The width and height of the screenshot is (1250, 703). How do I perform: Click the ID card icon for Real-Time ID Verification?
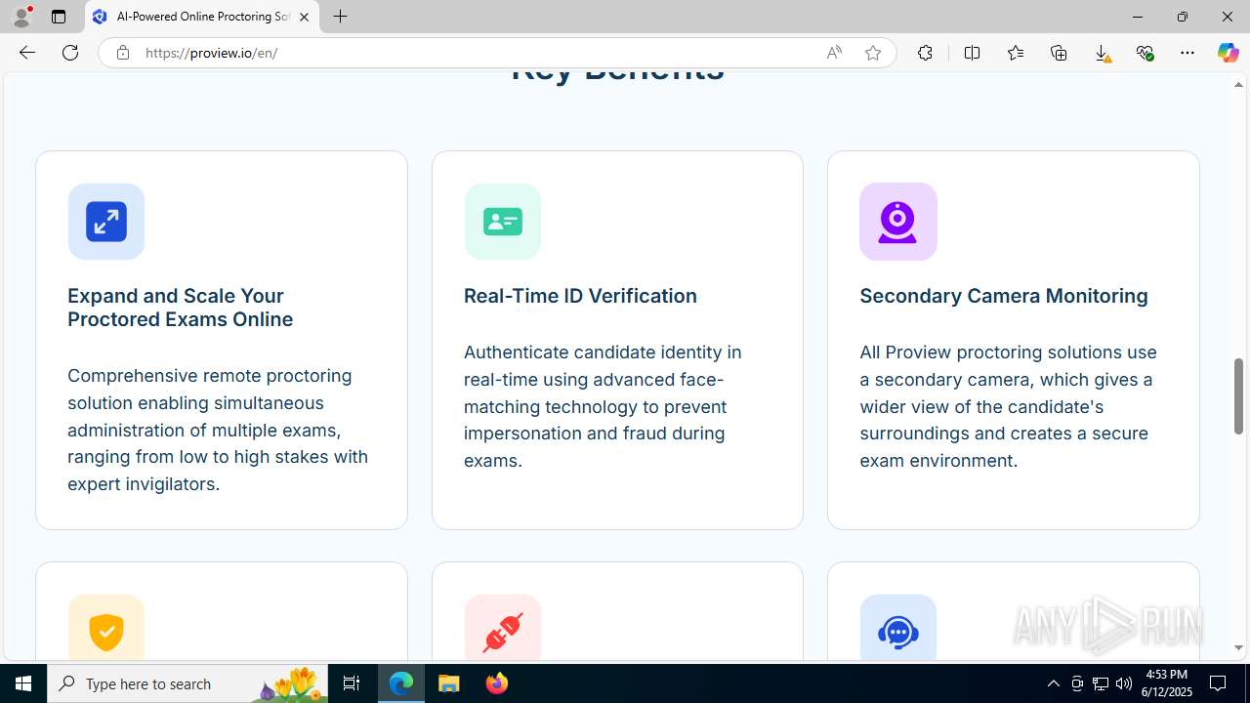[x=502, y=222]
